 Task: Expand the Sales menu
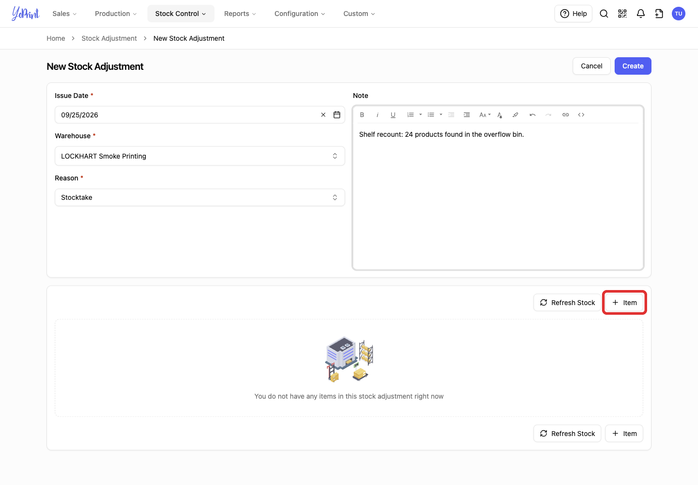pos(64,14)
